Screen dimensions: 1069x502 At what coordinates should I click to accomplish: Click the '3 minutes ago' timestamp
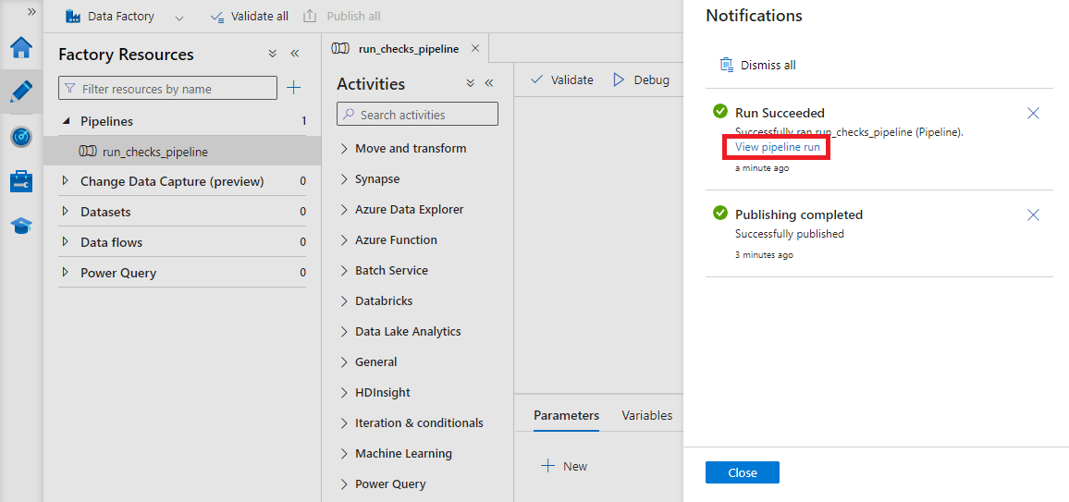764,255
